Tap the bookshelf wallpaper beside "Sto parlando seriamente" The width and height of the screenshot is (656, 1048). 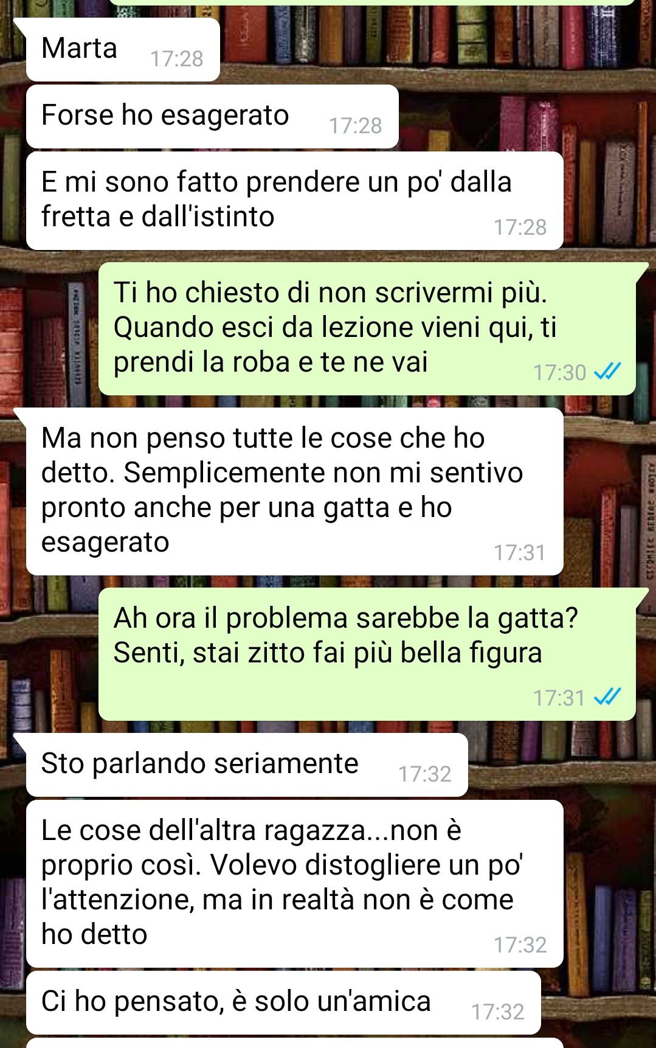coord(559,765)
